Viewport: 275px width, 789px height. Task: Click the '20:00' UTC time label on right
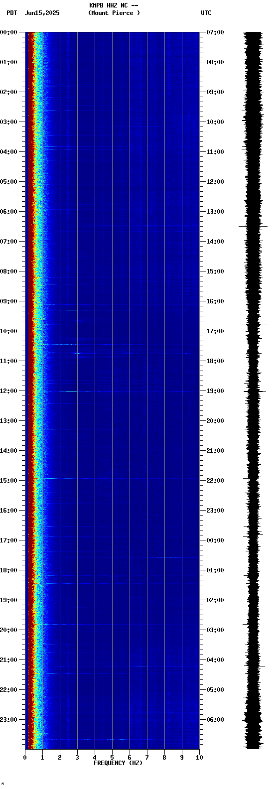215,421
